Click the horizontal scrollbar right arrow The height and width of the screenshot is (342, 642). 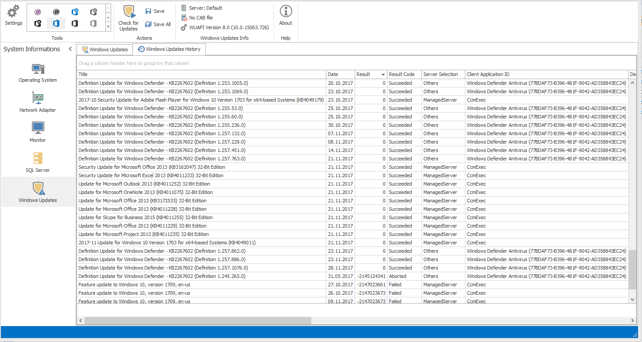[633, 320]
